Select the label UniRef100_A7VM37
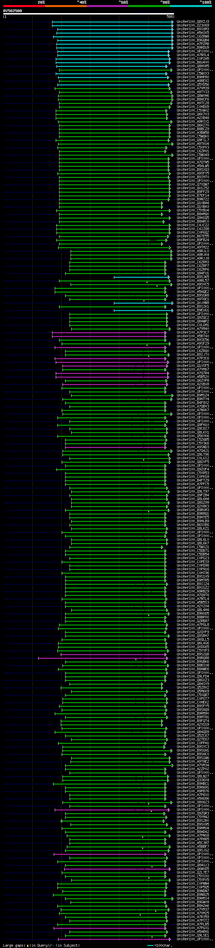215x948 pixels. pos(193,909)
